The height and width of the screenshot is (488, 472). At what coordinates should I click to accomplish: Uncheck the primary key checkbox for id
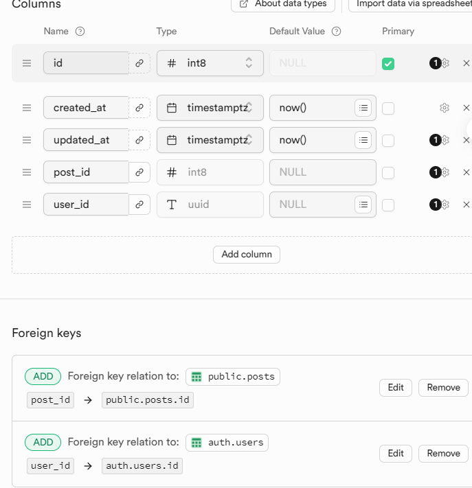tap(388, 64)
